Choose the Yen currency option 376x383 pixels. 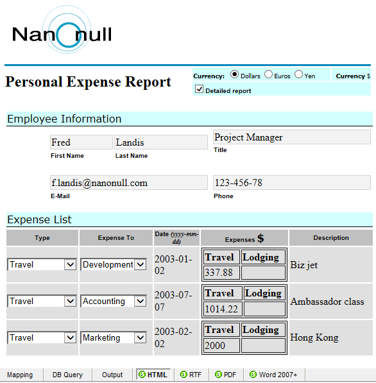click(x=298, y=74)
